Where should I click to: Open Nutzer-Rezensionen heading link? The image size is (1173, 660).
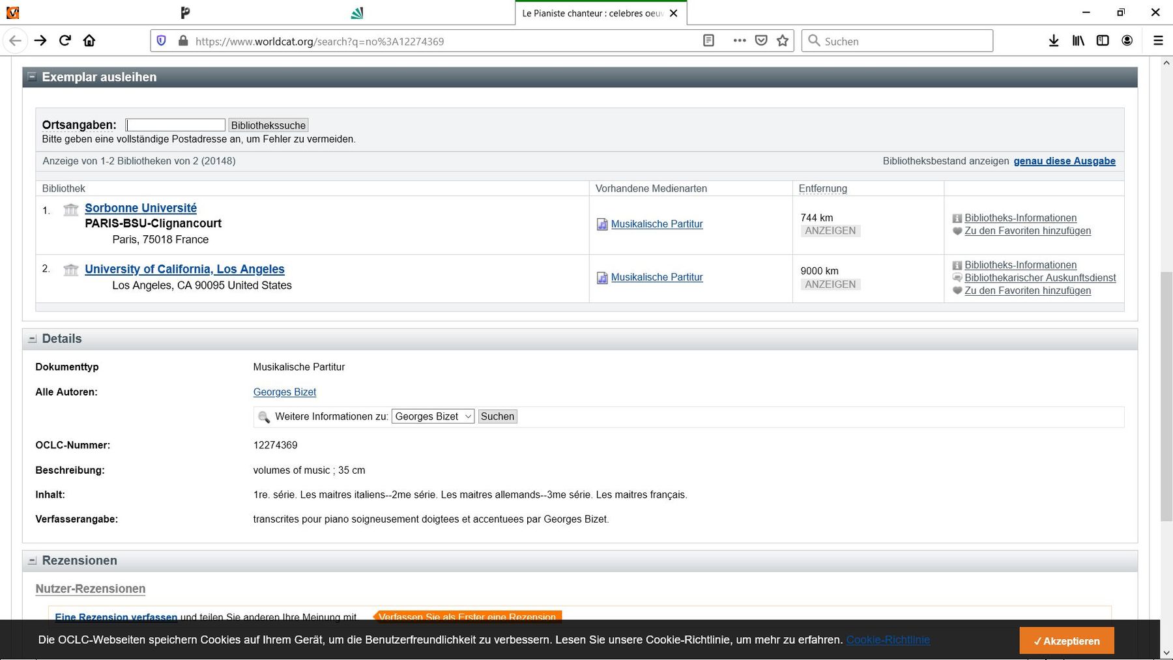coord(90,588)
